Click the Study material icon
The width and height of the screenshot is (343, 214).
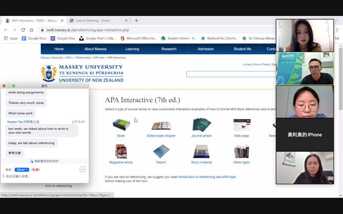201,151
